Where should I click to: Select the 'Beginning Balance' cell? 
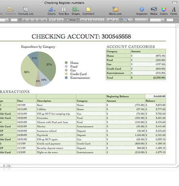(x=125, y=96)
